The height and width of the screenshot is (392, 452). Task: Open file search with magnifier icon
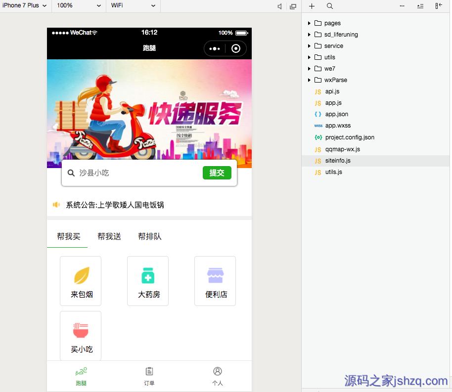(x=330, y=6)
